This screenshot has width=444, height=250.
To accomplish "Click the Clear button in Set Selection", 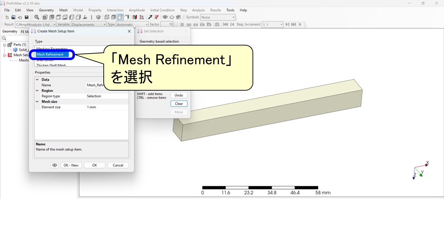I will [x=179, y=103].
